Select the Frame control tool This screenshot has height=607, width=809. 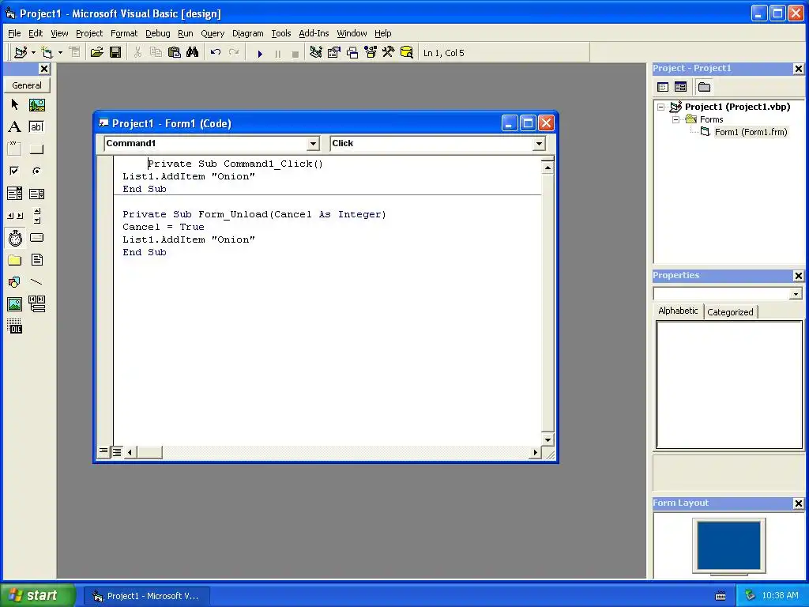click(x=14, y=149)
